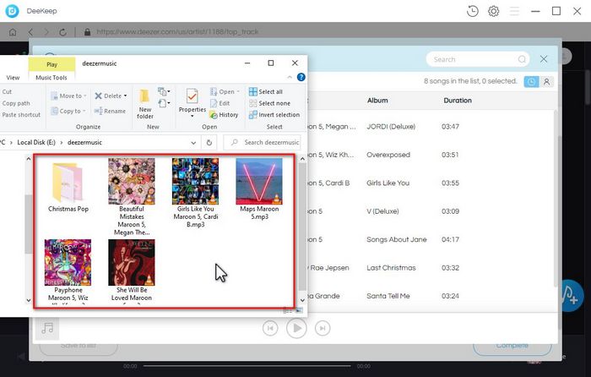Refresh the deezermusic folder

click(x=209, y=143)
